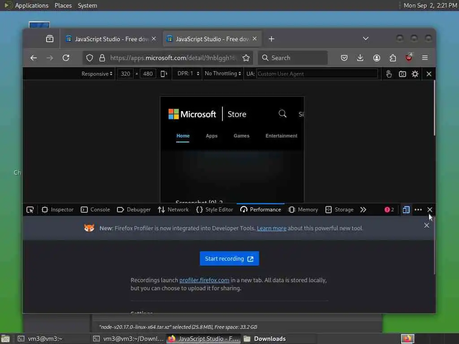Close Responsive Design Mode

[429, 74]
